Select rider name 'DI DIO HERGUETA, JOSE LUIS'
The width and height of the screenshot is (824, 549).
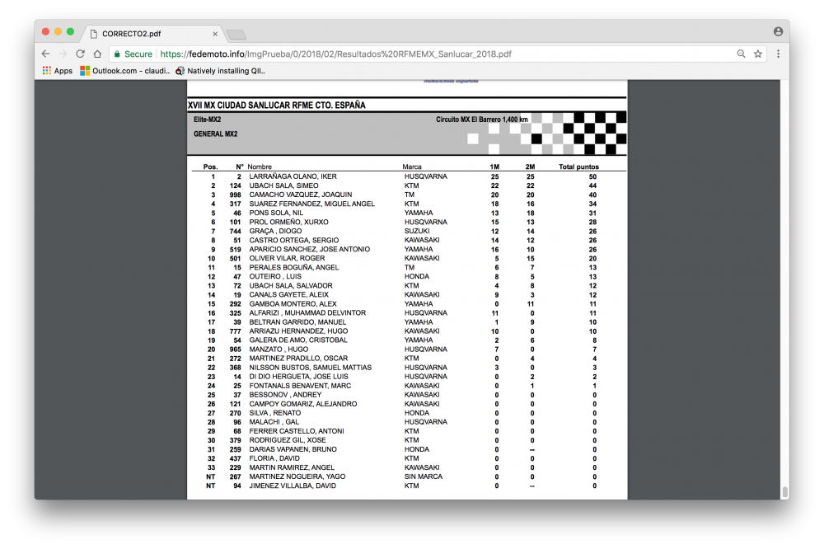pyautogui.click(x=298, y=377)
